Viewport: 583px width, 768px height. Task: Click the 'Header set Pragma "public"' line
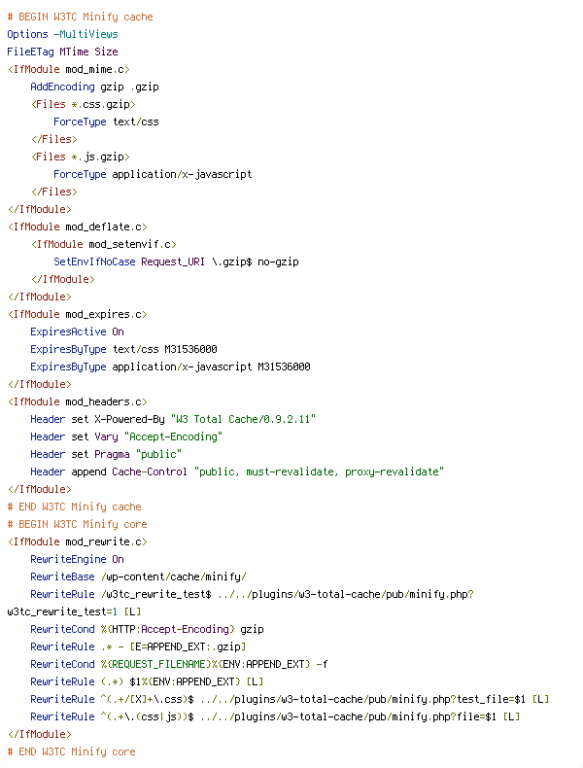point(106,455)
